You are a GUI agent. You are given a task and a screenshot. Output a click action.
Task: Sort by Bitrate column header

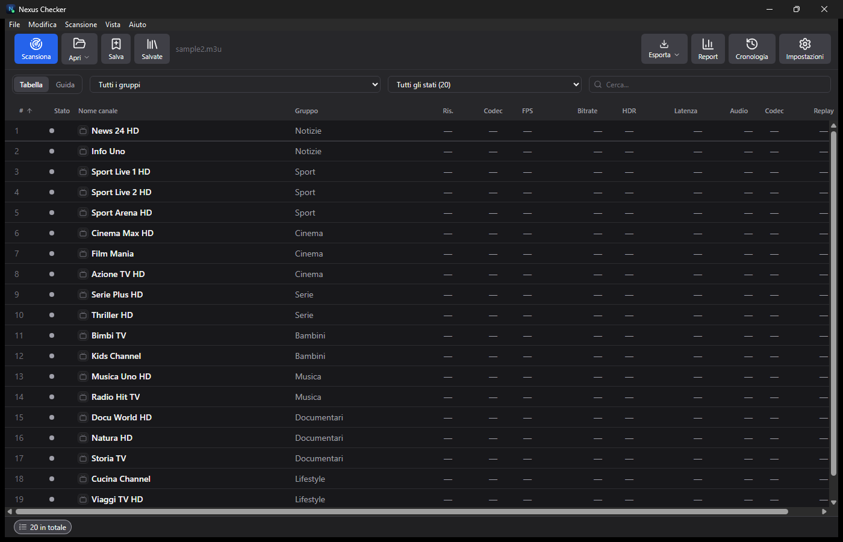(587, 111)
